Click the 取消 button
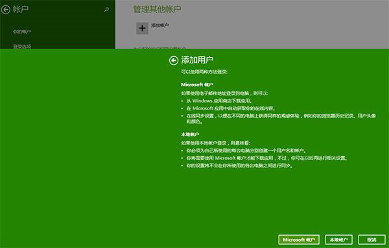The height and width of the screenshot is (248, 389). coord(371,240)
